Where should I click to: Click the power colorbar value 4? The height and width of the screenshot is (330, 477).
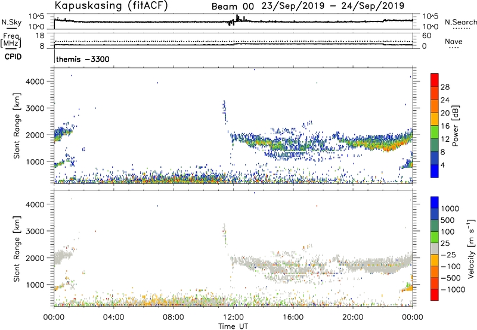[442, 166]
